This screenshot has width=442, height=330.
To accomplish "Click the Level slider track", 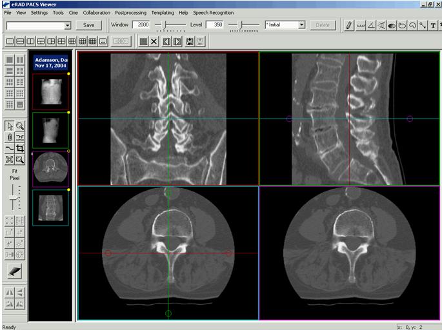I will click(240, 25).
